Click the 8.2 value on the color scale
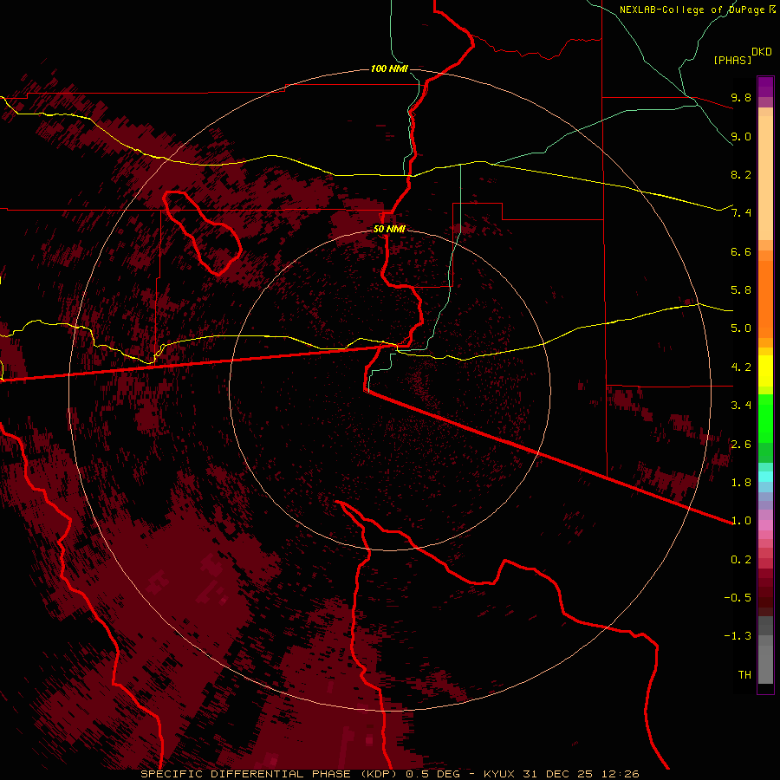This screenshot has height=780, width=780. 741,174
